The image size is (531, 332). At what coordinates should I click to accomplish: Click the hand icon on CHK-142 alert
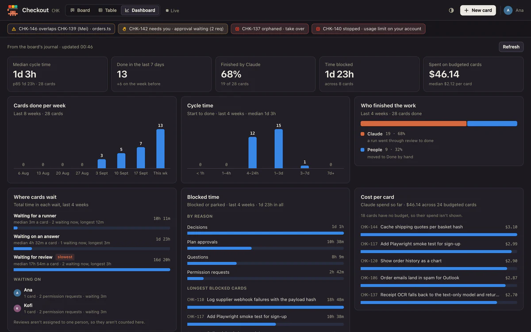pyautogui.click(x=124, y=29)
